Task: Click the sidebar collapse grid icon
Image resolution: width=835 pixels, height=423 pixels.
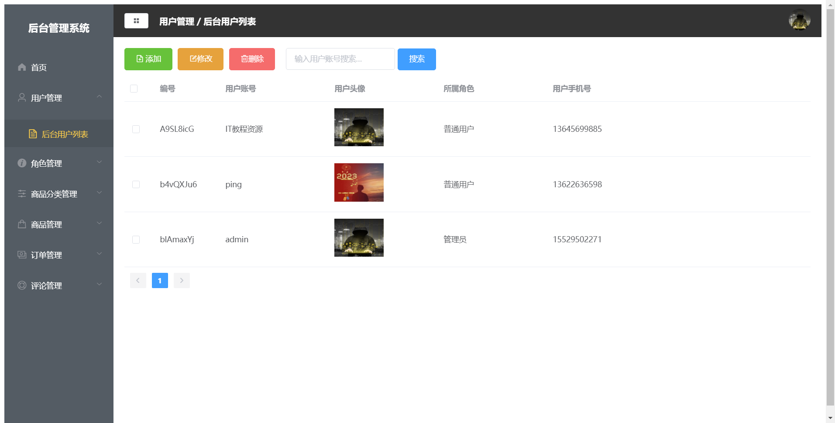Action: click(x=136, y=21)
